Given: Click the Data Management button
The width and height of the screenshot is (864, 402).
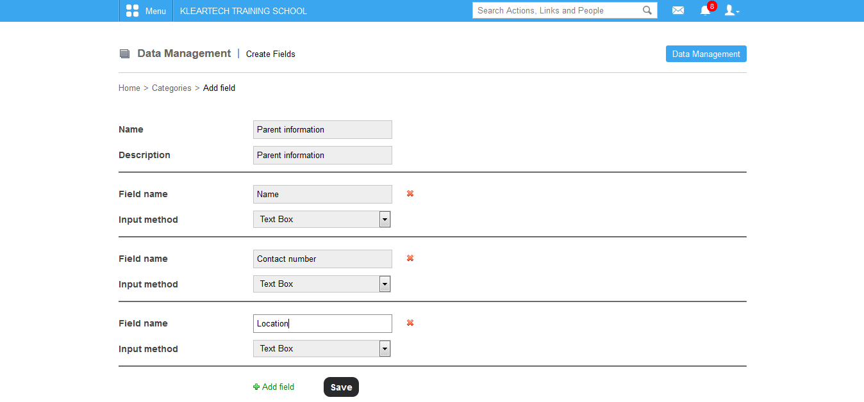Looking at the screenshot, I should point(706,54).
